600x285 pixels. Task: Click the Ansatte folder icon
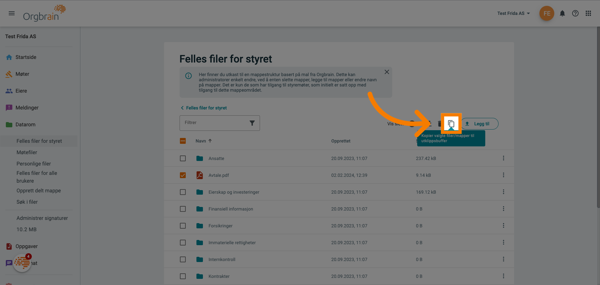[x=200, y=158]
